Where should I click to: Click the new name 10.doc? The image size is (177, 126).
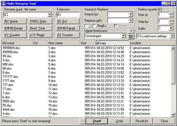pos(53,85)
